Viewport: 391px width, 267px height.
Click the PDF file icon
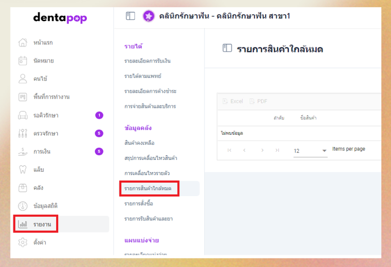click(x=252, y=101)
